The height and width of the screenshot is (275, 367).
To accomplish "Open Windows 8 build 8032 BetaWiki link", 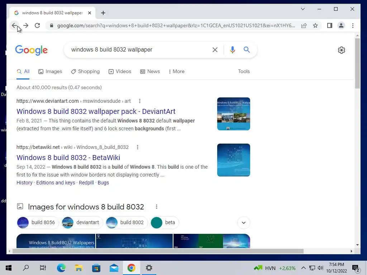I will pos(68,158).
